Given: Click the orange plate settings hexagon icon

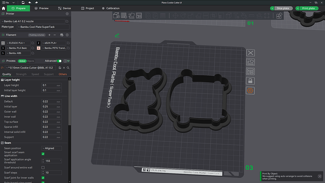Looking at the screenshot, I should pyautogui.click(x=250, y=91).
